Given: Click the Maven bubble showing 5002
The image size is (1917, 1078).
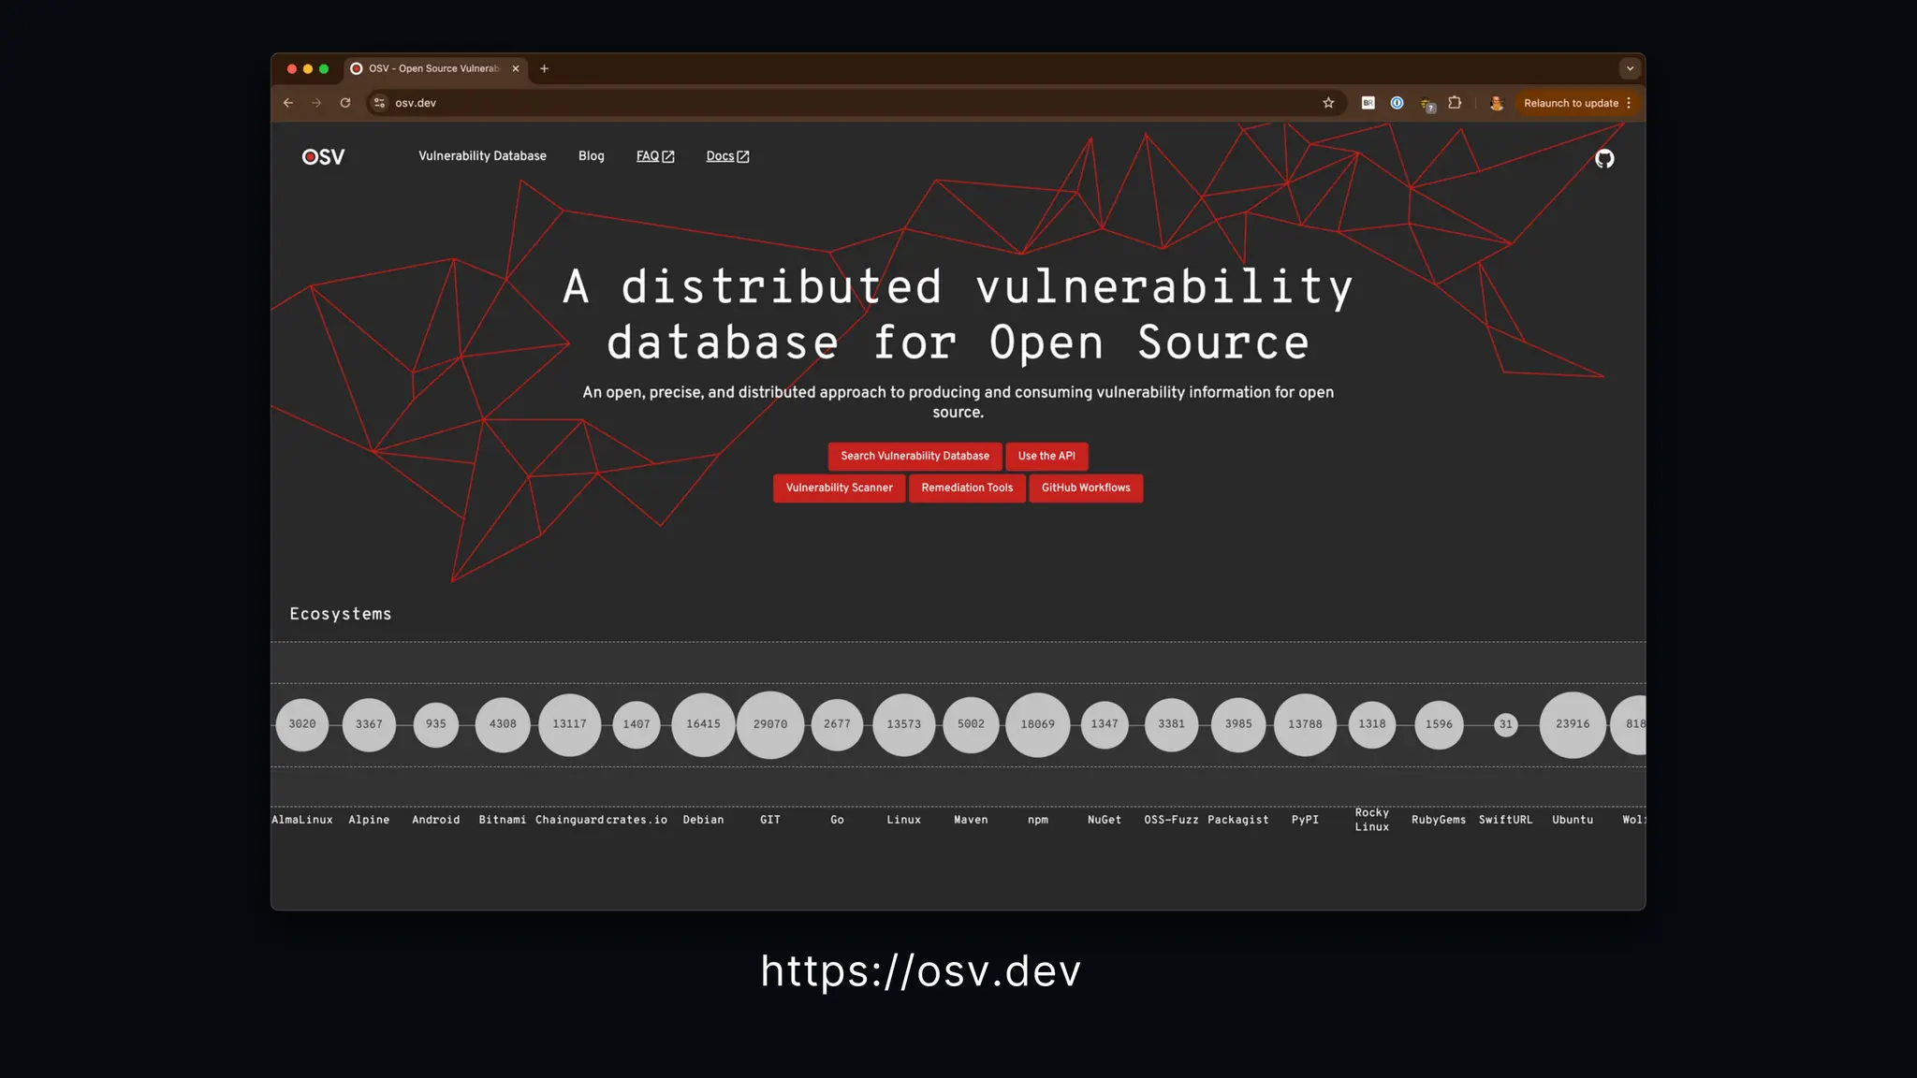Looking at the screenshot, I should tap(971, 724).
